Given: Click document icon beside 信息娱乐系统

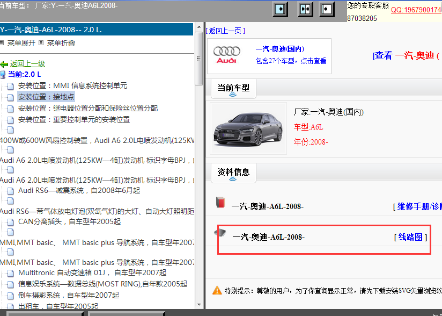Looking at the screenshot, I should (10, 284).
